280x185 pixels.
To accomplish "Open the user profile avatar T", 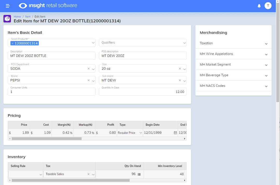I will tap(268, 6).
